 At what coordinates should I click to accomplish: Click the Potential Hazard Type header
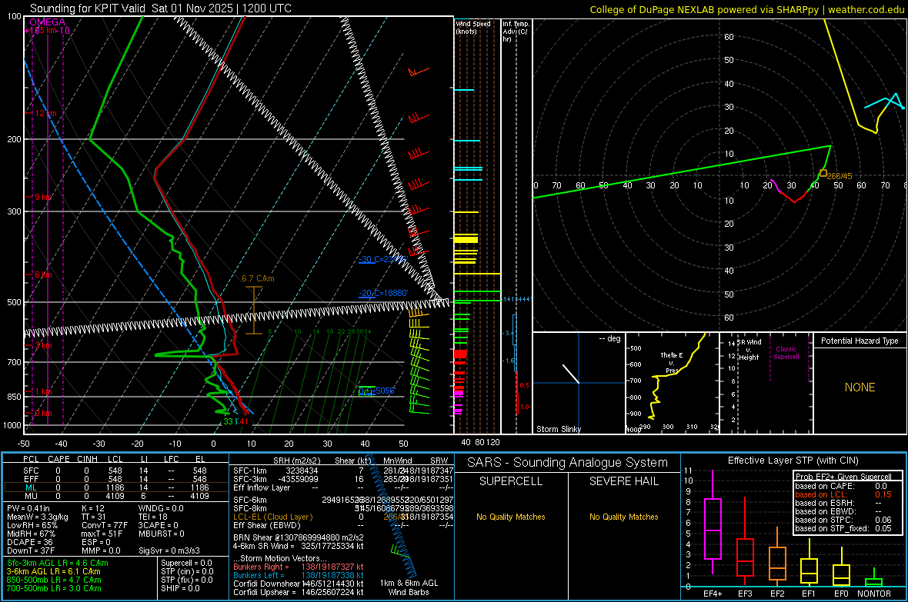click(860, 341)
